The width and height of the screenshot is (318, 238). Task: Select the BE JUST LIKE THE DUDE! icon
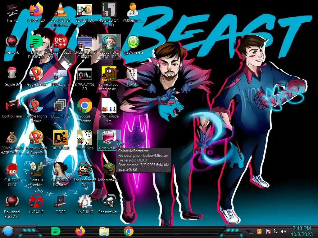point(109,47)
